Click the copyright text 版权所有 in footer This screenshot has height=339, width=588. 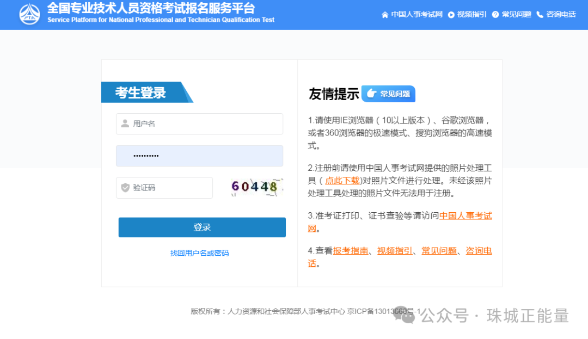205,311
